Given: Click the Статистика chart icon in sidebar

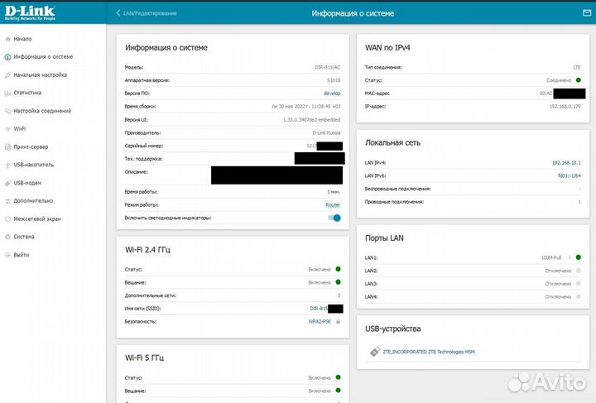Looking at the screenshot, I should (x=7, y=93).
